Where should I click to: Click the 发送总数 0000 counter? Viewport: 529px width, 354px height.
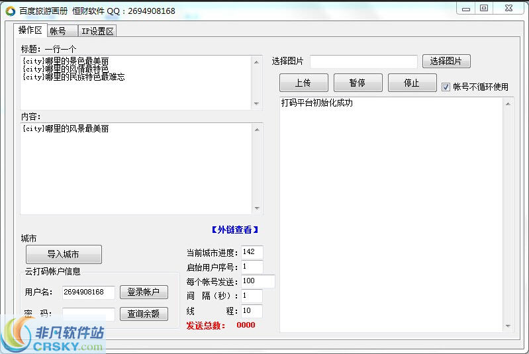220,326
